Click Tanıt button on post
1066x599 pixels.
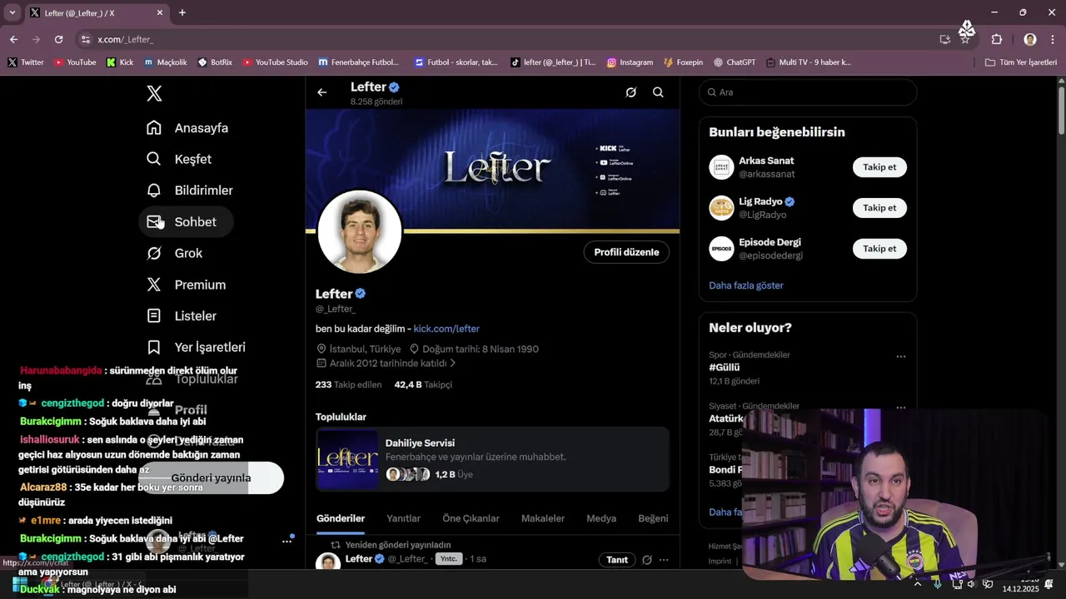(617, 560)
